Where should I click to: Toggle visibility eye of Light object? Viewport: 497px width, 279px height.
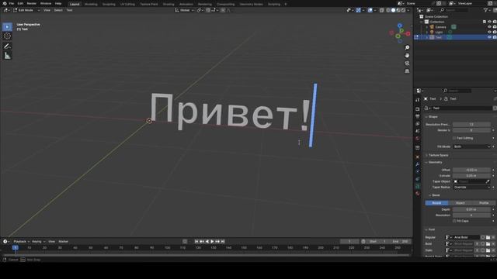pos(489,32)
